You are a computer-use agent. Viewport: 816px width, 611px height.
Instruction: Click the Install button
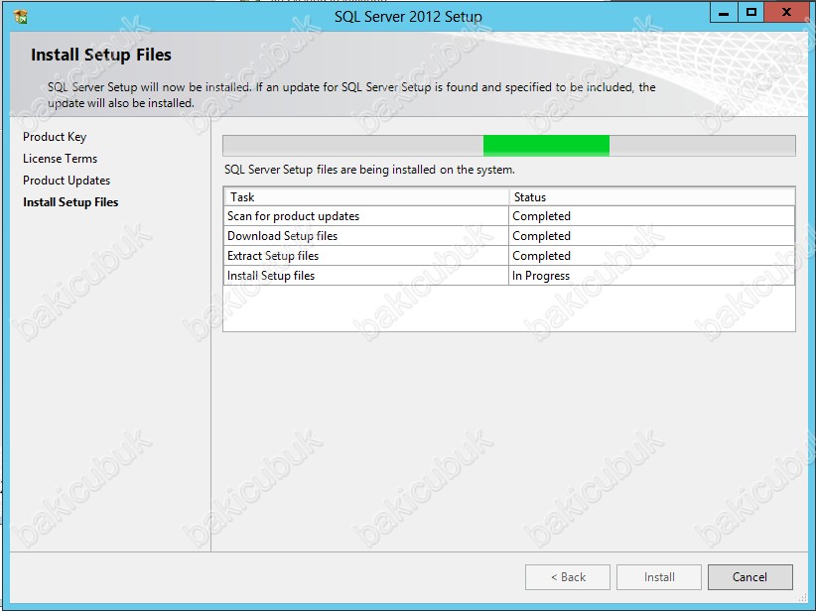click(x=659, y=577)
